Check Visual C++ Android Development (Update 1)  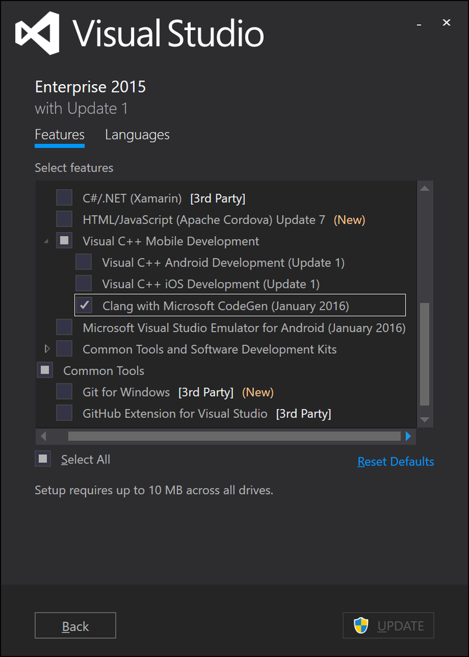click(83, 262)
